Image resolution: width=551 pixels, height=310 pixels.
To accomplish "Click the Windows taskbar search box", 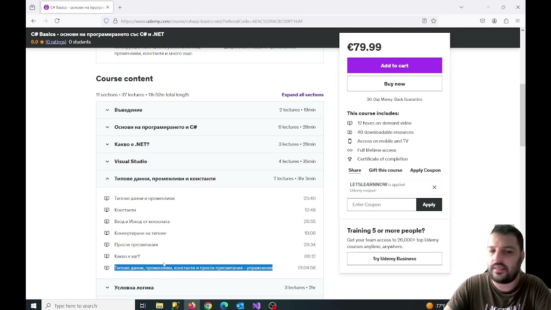I will (87, 306).
